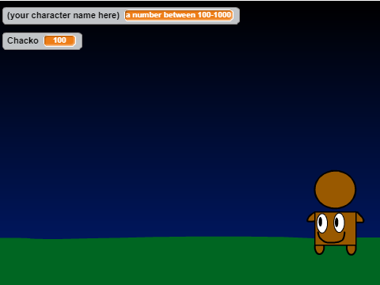Click the character's left foot
This screenshot has height=285, width=380.
(x=320, y=249)
